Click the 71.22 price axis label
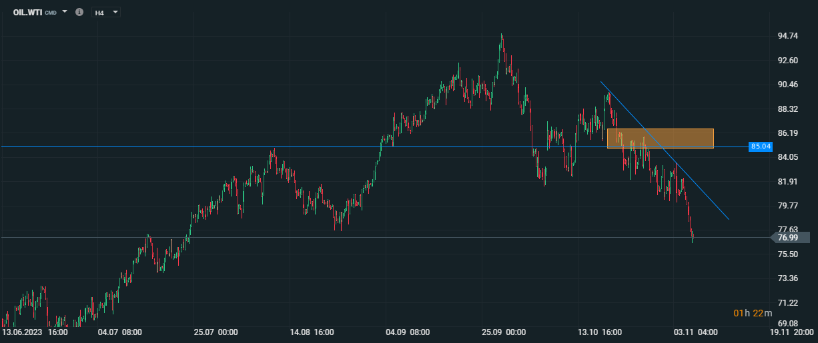The width and height of the screenshot is (818, 343). point(788,303)
